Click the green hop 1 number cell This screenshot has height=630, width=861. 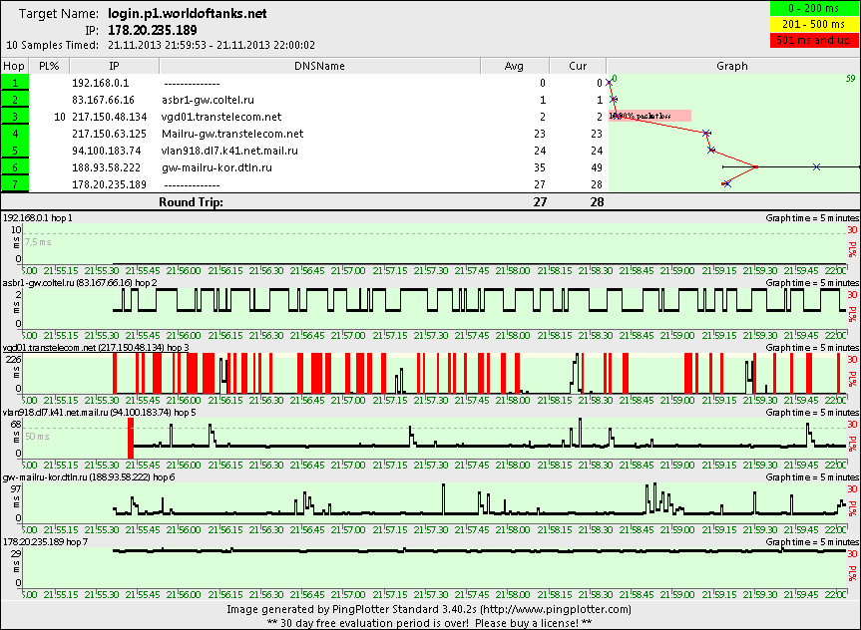[x=16, y=84]
